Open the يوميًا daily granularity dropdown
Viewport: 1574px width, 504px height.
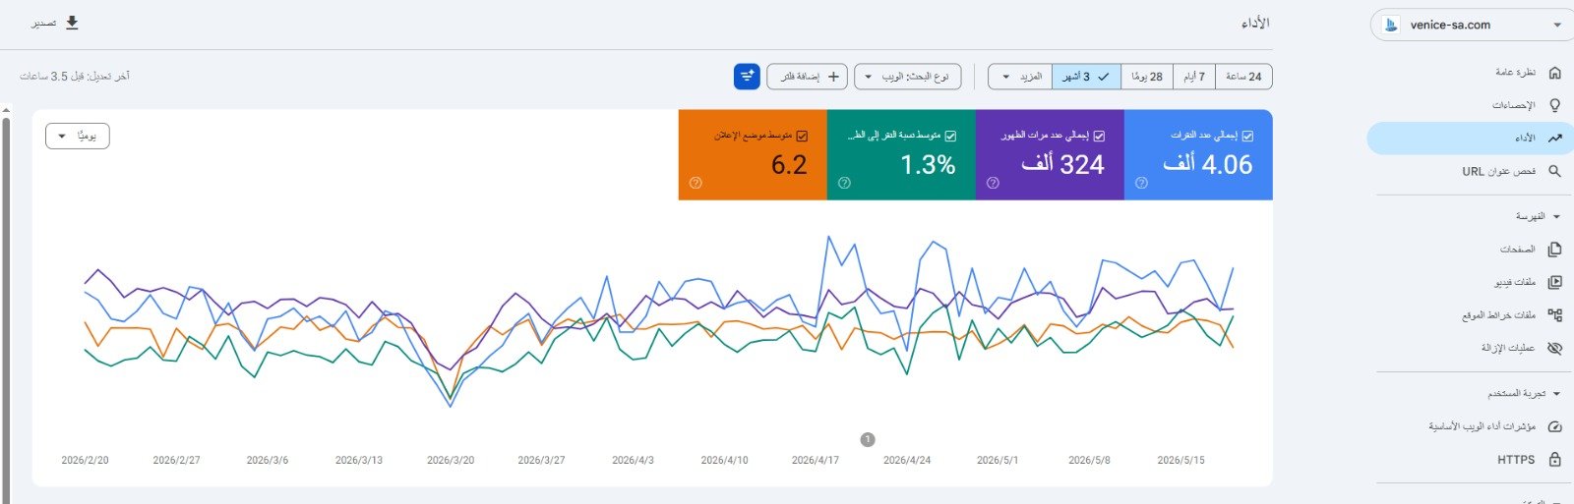(78, 137)
